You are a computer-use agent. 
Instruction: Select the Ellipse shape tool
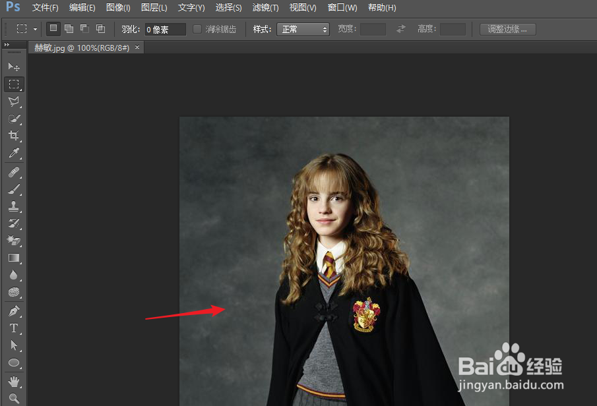tap(14, 362)
